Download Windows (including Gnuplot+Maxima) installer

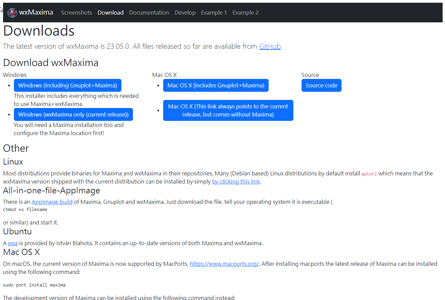click(x=67, y=85)
